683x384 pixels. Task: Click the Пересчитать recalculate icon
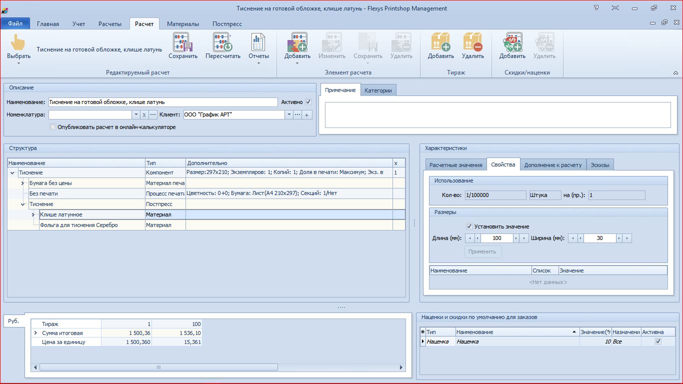point(222,43)
